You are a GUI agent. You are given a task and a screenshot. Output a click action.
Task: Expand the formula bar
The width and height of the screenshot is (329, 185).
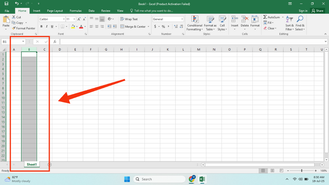(x=325, y=42)
